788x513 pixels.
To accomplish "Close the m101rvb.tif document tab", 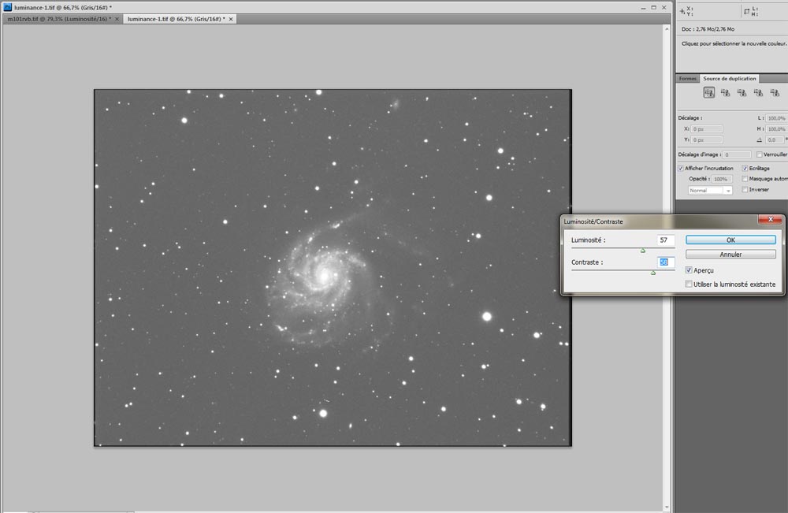I will [117, 18].
